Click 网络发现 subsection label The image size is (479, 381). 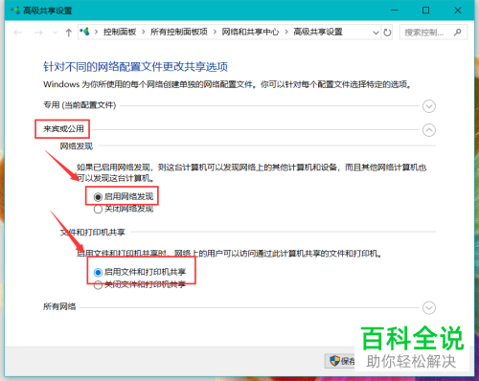tap(77, 146)
